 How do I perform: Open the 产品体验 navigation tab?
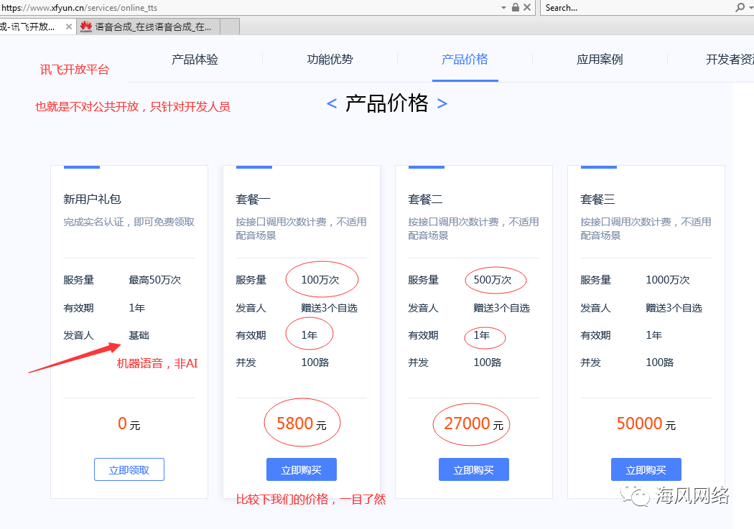point(195,60)
